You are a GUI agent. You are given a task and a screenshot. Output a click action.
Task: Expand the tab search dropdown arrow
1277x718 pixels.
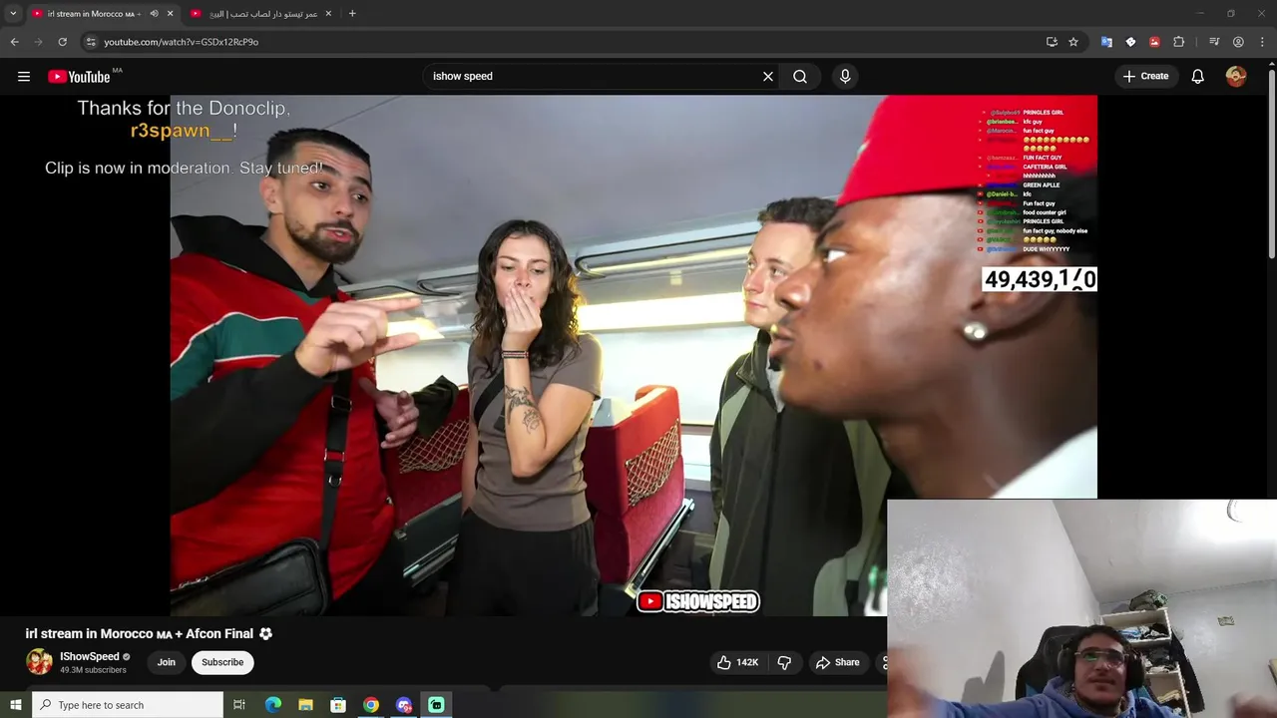(13, 13)
